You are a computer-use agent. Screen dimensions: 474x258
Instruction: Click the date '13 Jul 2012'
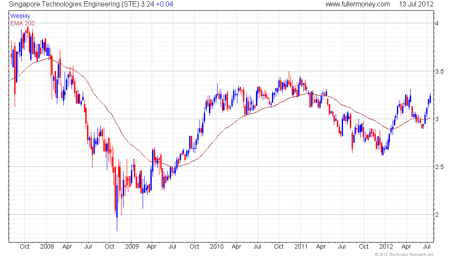point(416,4)
